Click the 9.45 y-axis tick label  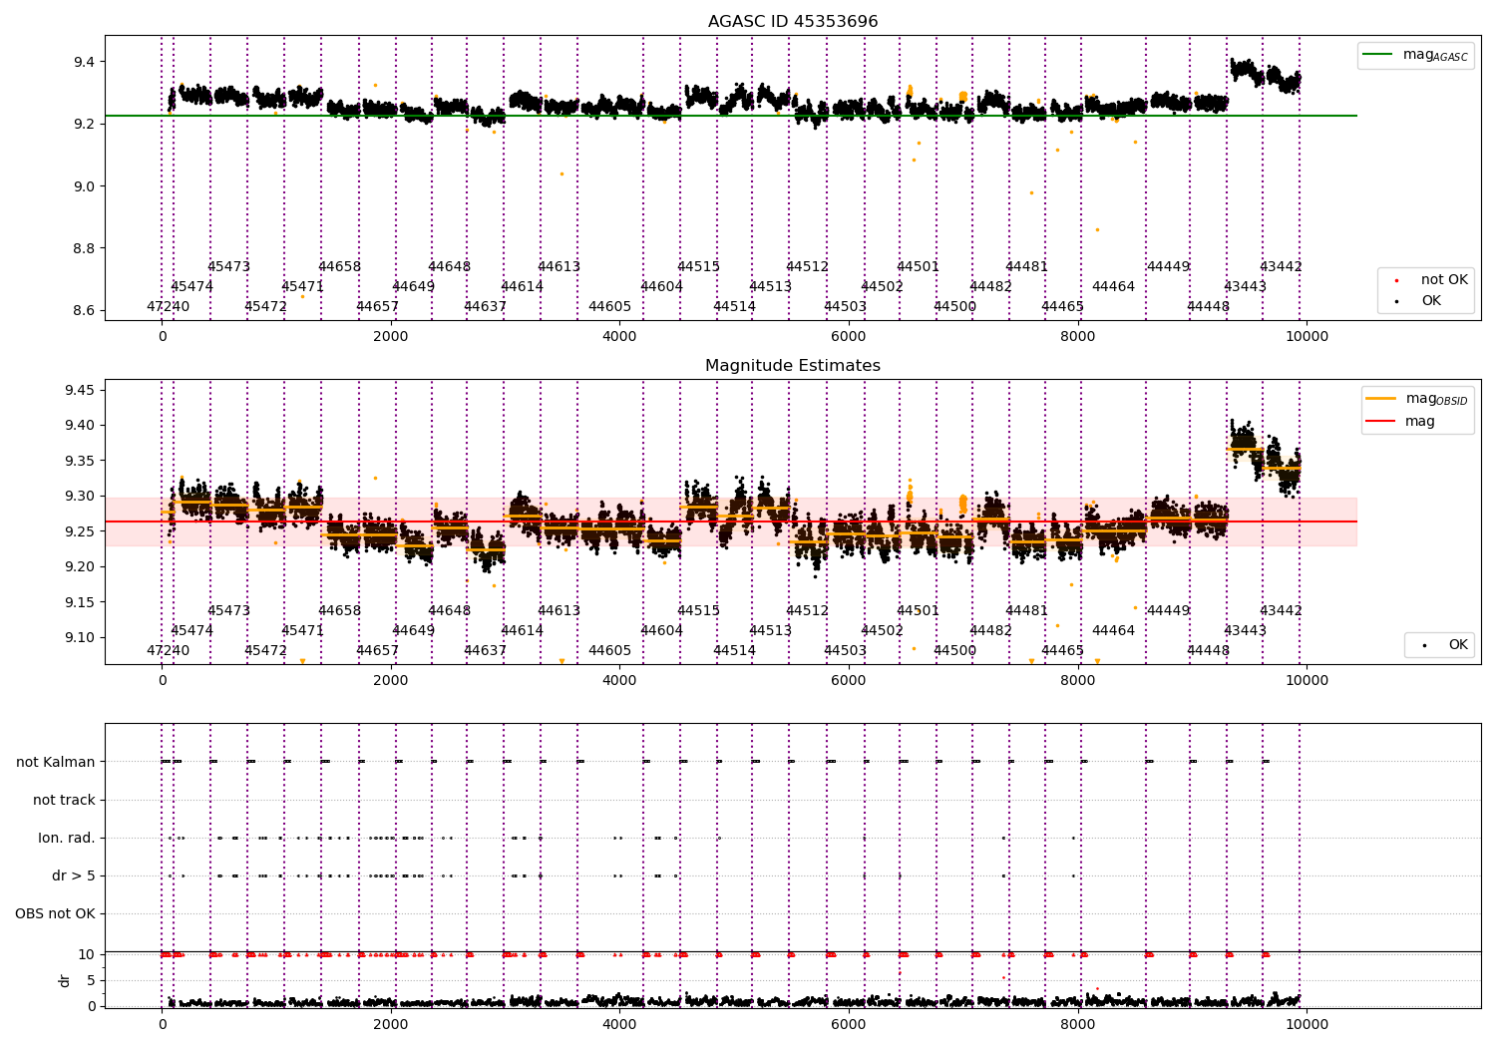tap(80, 390)
